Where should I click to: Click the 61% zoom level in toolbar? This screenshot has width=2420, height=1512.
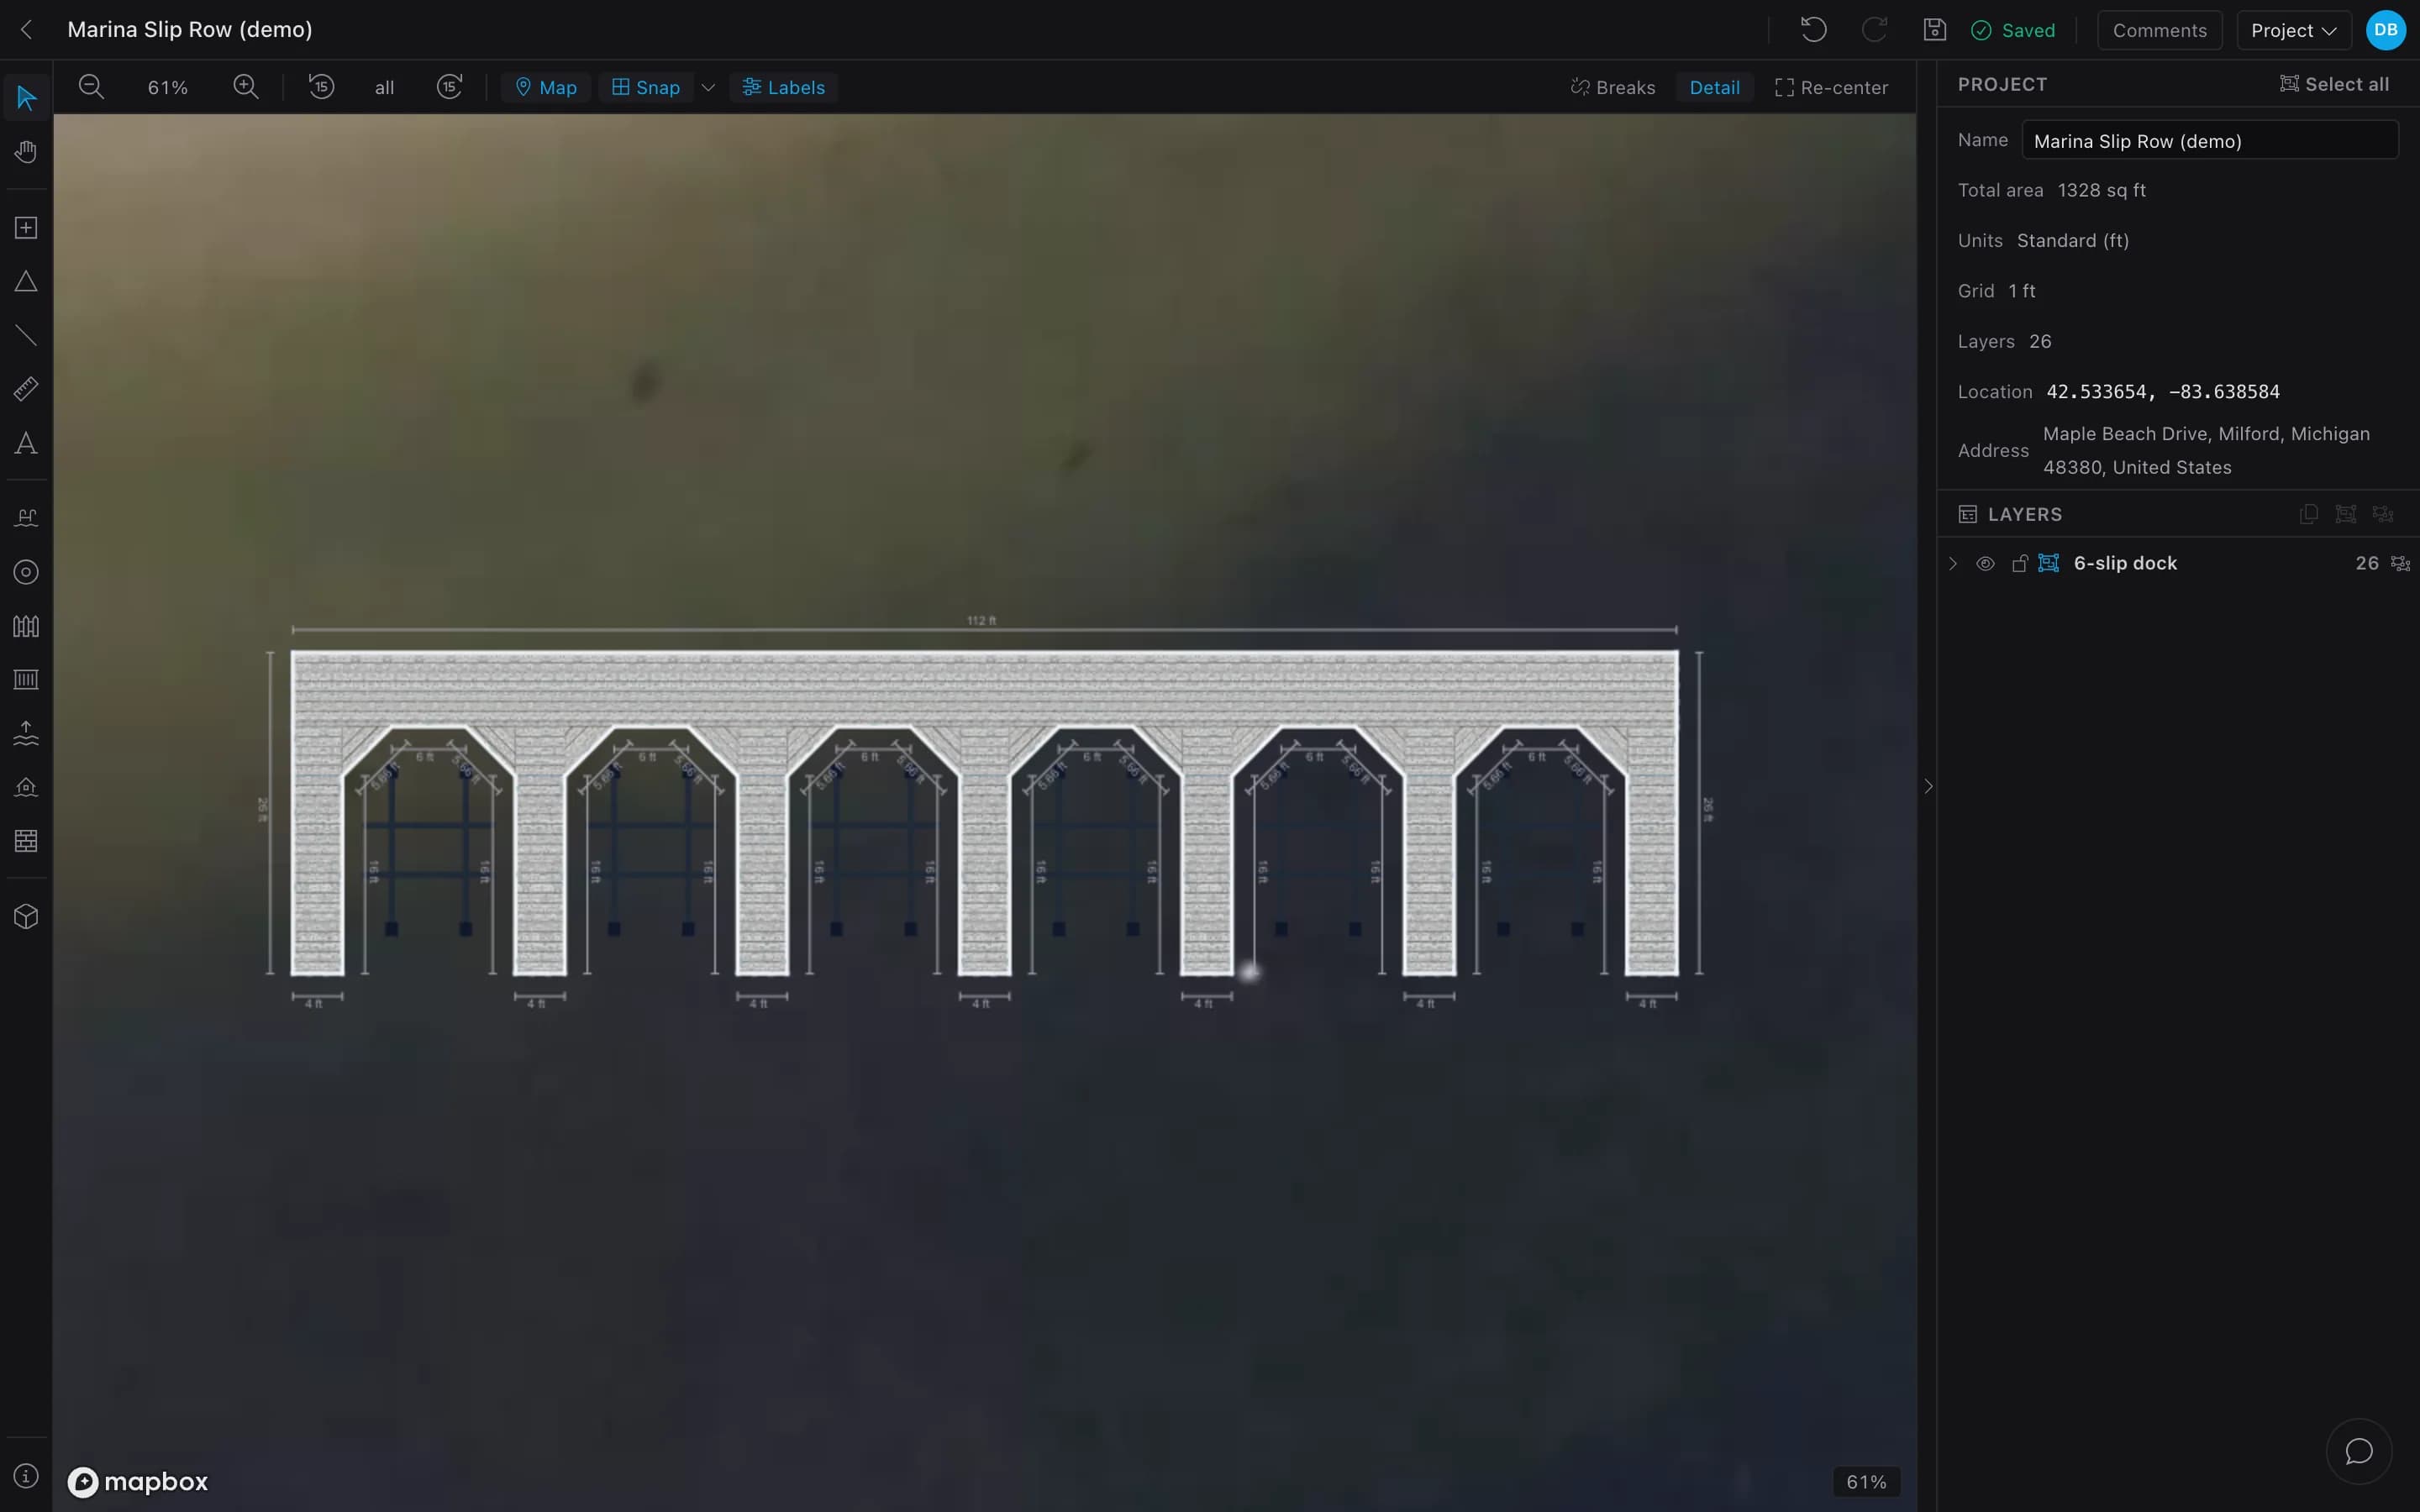coord(168,87)
